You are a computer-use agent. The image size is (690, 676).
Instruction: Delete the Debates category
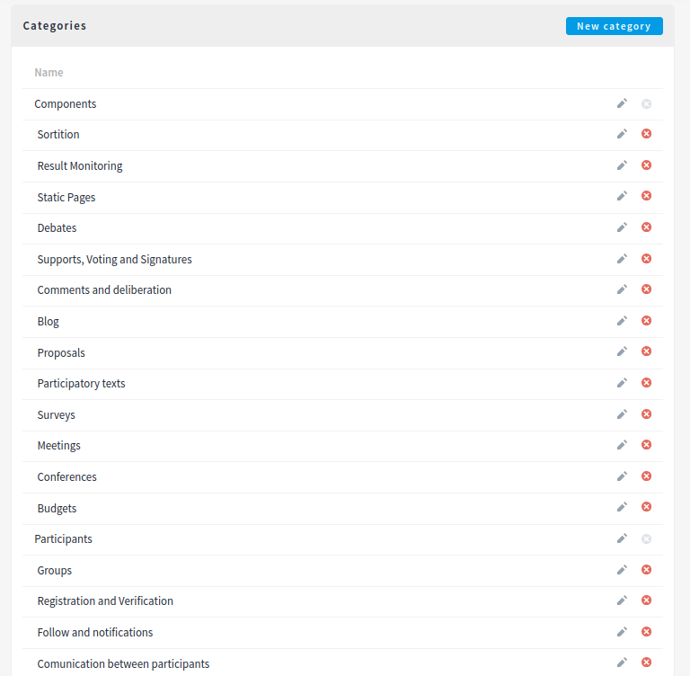[646, 227]
